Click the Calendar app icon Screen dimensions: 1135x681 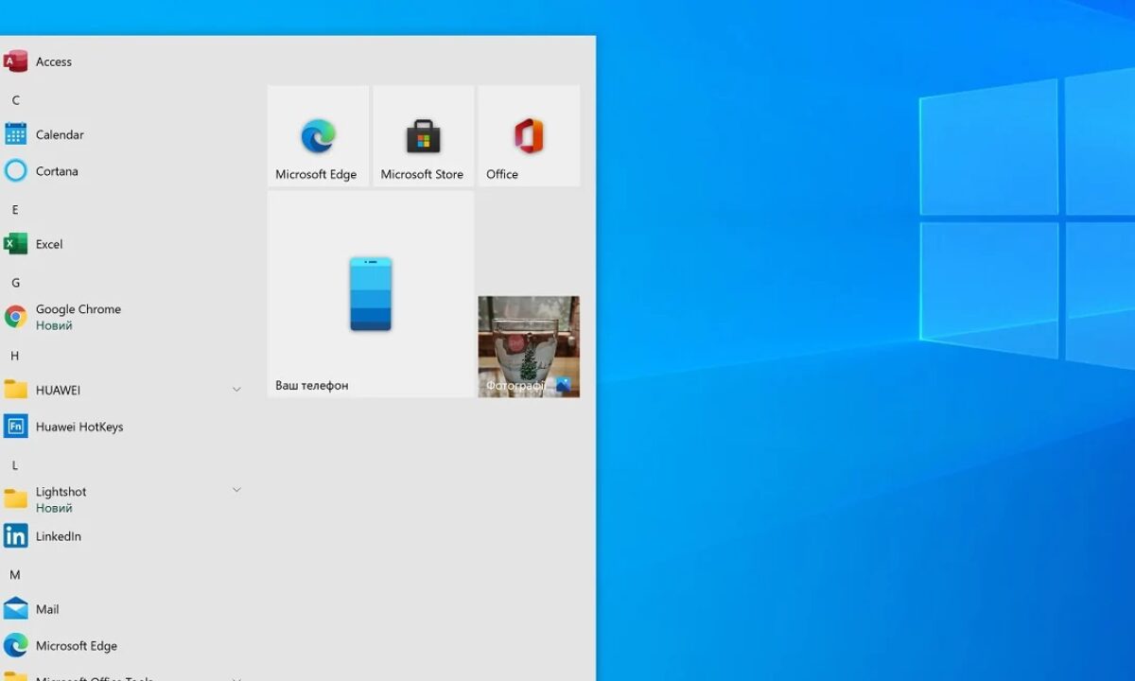click(15, 134)
